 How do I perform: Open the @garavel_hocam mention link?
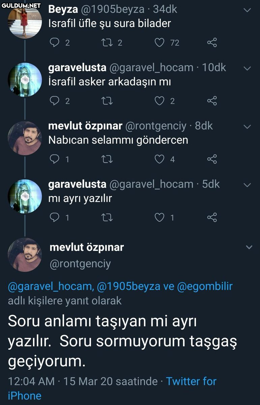coord(50,286)
